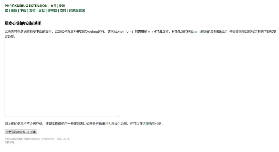Viewport: 279px width, 152px height.
Task: Open the 许可证 license link
Action: point(52,10)
